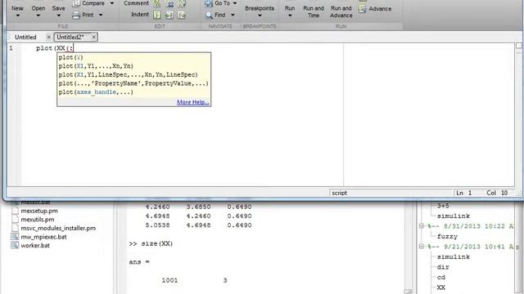Screen dimensions: 524x294
Task: Select the plot(axes_handle,...) syntax hint
Action: tap(96, 92)
